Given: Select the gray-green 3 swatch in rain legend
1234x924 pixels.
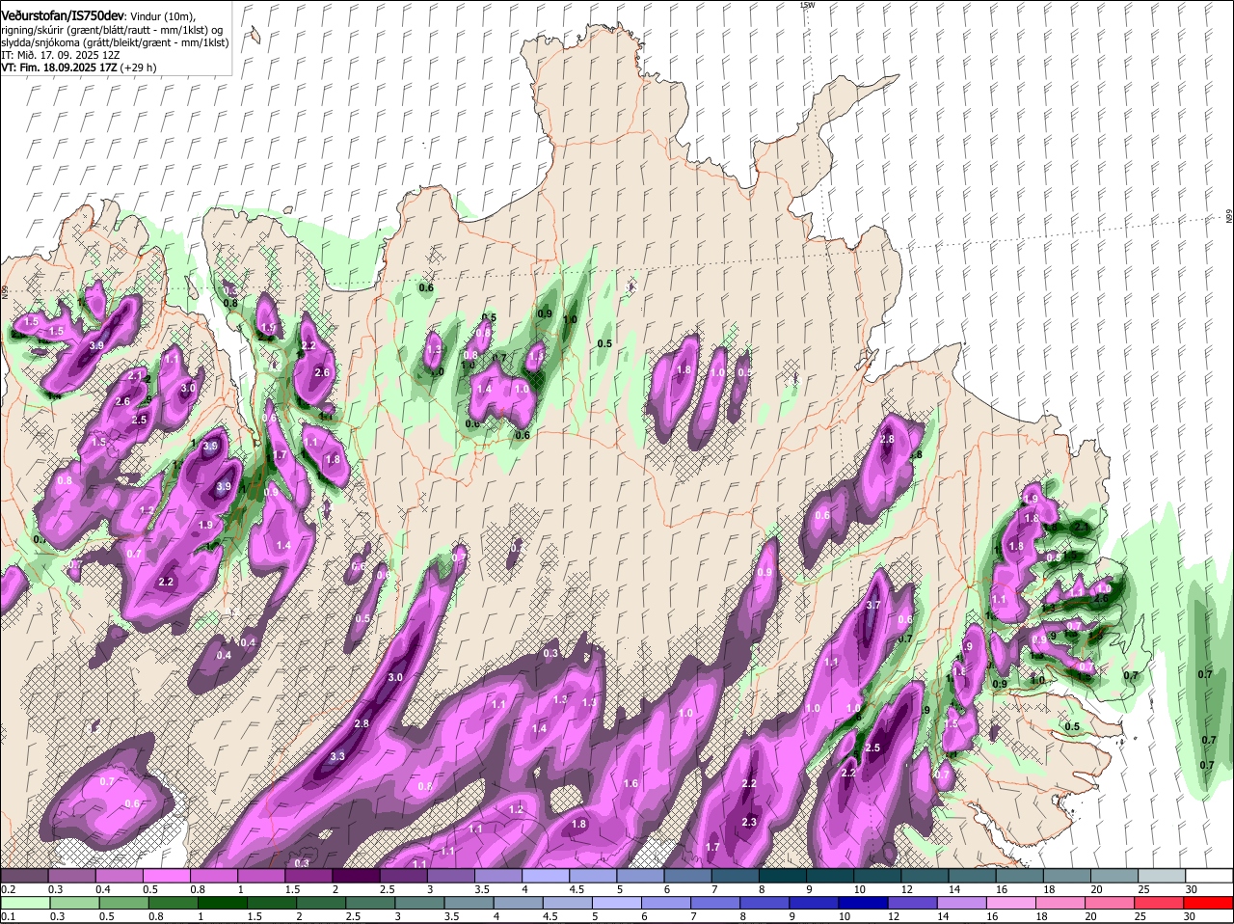Looking at the screenshot, I should click(418, 904).
